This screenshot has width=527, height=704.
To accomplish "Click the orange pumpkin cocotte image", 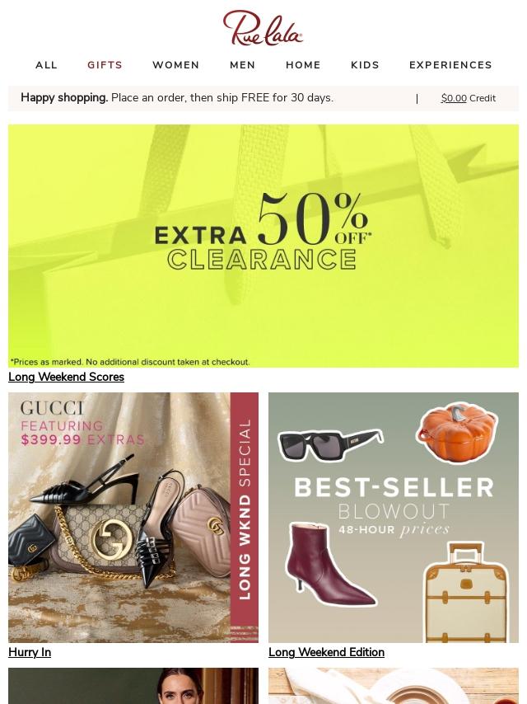I will click(x=456, y=434).
